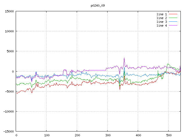
Task: Click the -15000 y-axis label
Action: [8, 131]
